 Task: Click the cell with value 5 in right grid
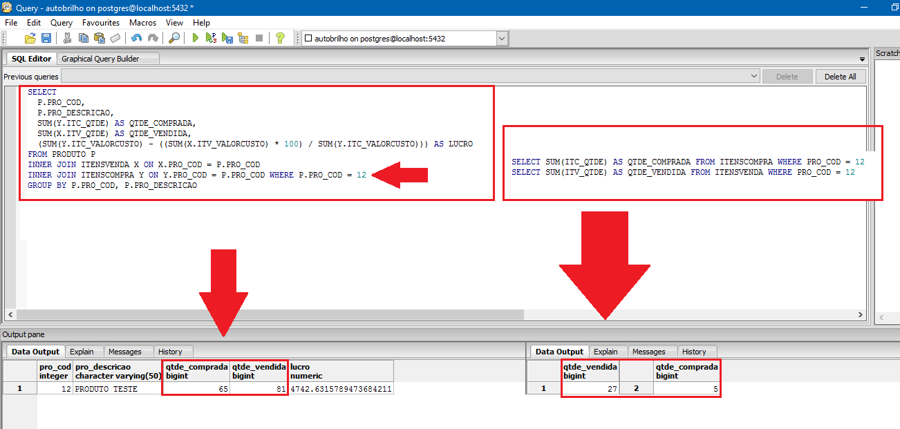coord(686,389)
